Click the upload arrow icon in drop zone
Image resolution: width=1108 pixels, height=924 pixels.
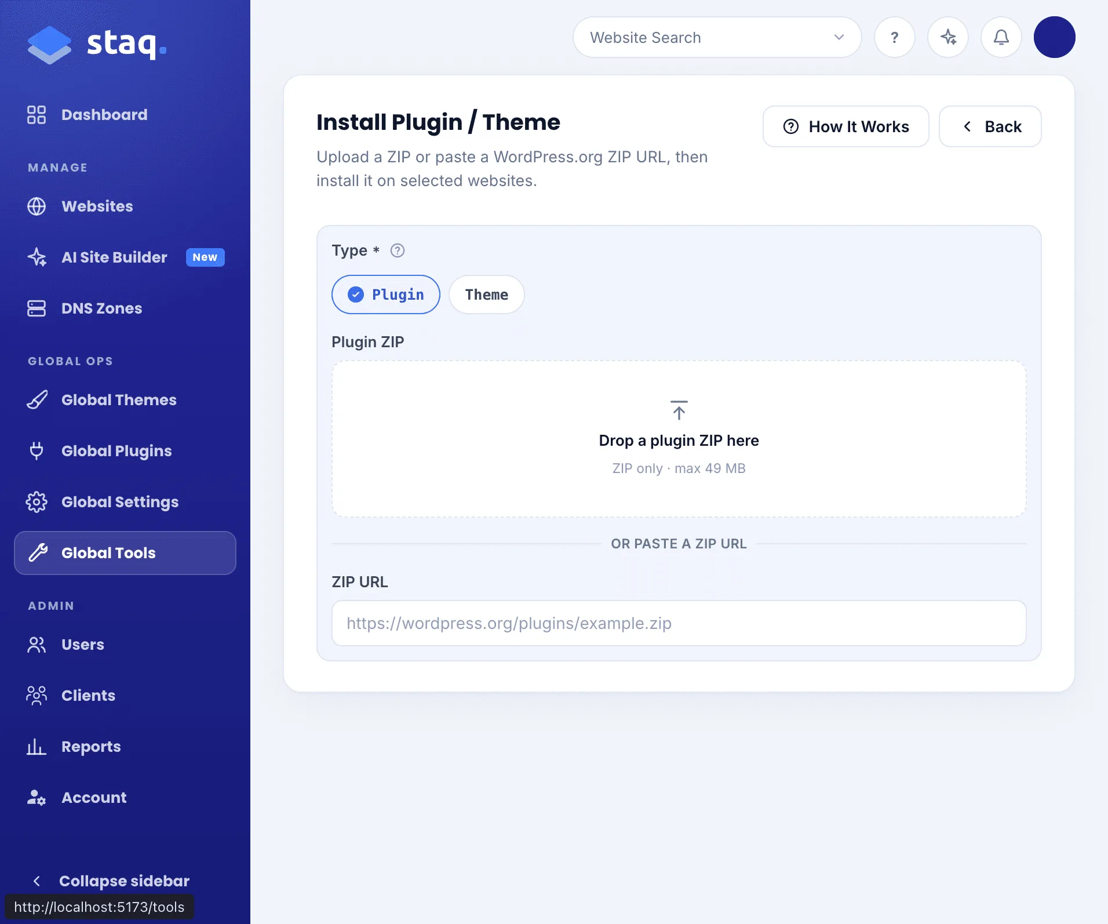679,410
